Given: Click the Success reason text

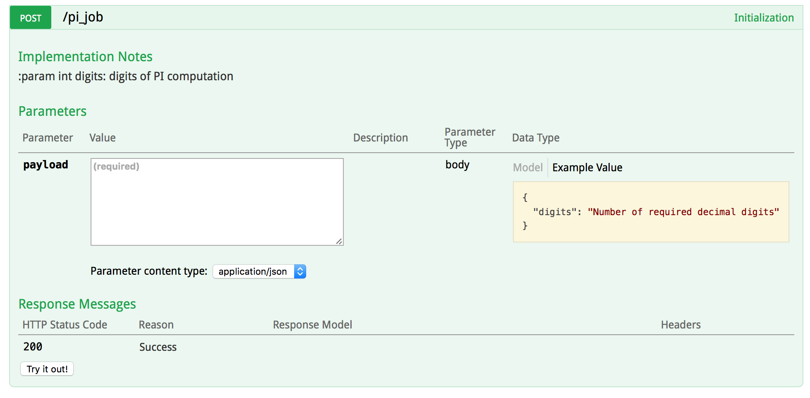Looking at the screenshot, I should click(158, 347).
